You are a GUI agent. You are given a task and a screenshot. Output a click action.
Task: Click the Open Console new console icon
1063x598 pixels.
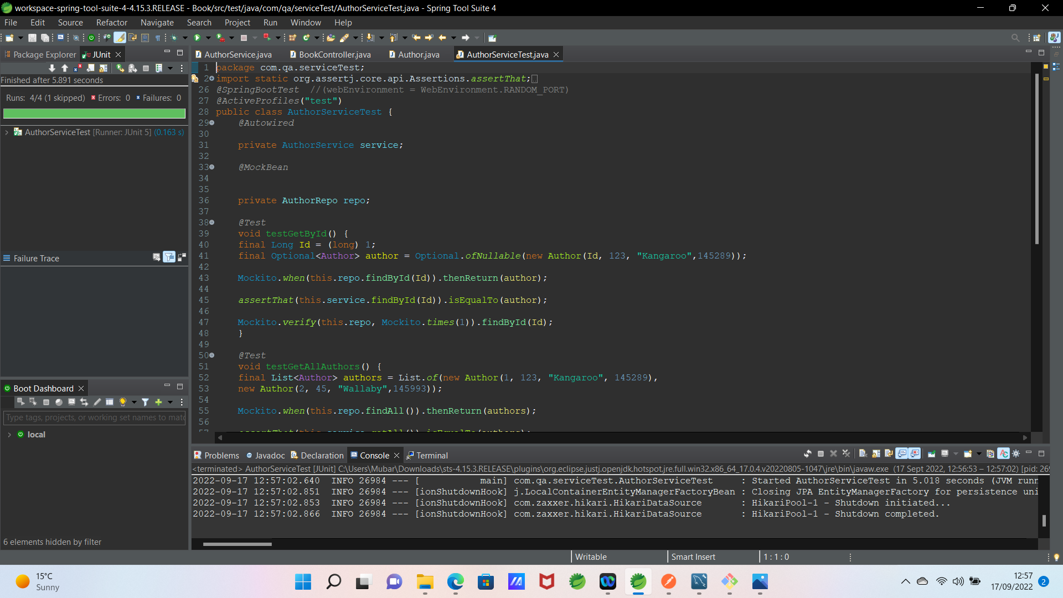click(968, 453)
